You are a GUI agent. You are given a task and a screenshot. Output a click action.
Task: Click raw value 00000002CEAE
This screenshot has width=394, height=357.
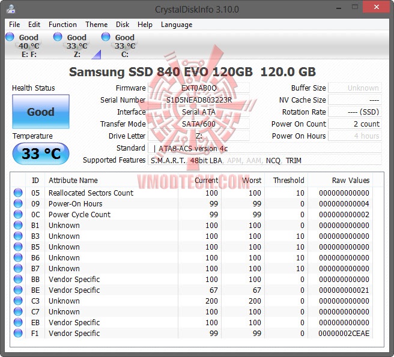click(344, 334)
